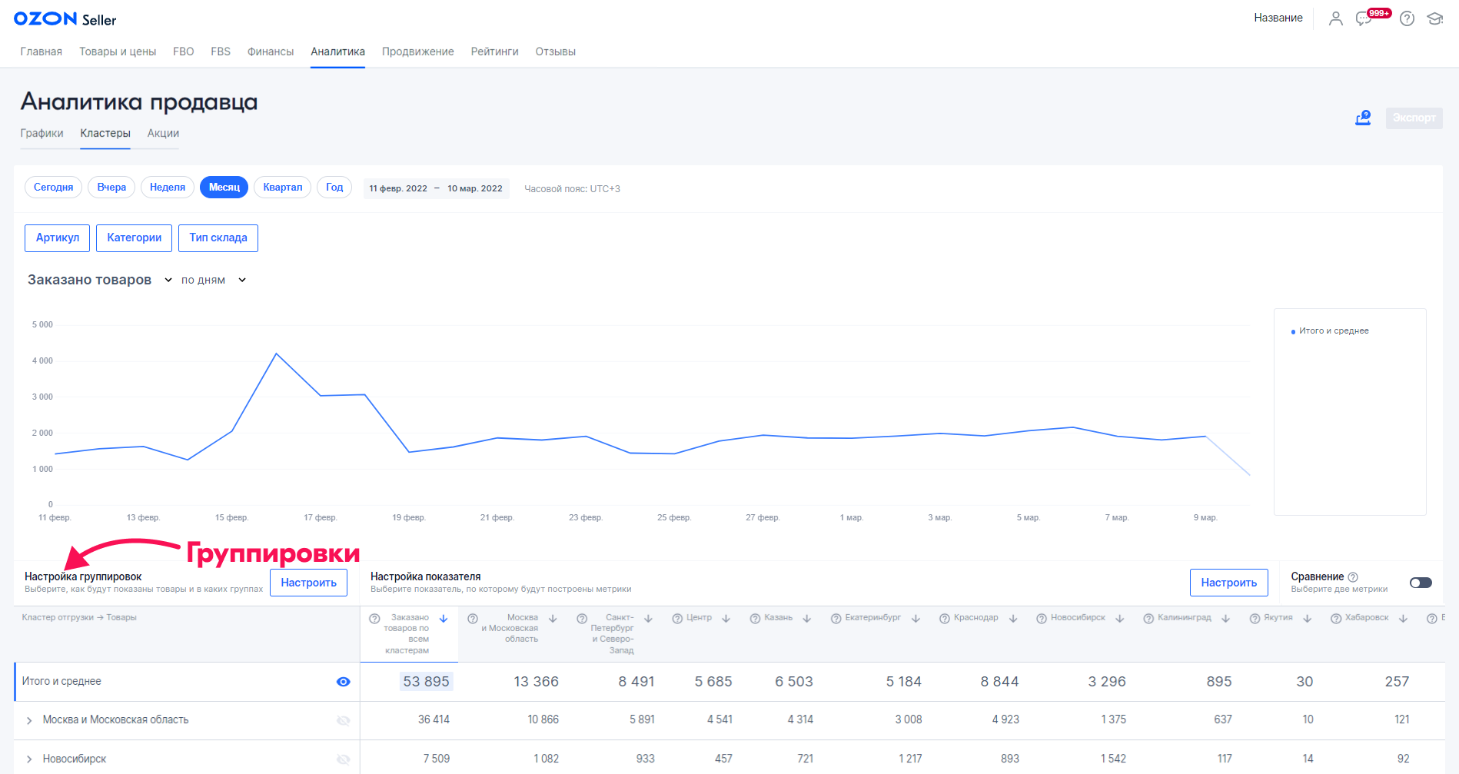Click Настроить for metric settings
This screenshot has height=774, width=1459.
(x=1229, y=583)
